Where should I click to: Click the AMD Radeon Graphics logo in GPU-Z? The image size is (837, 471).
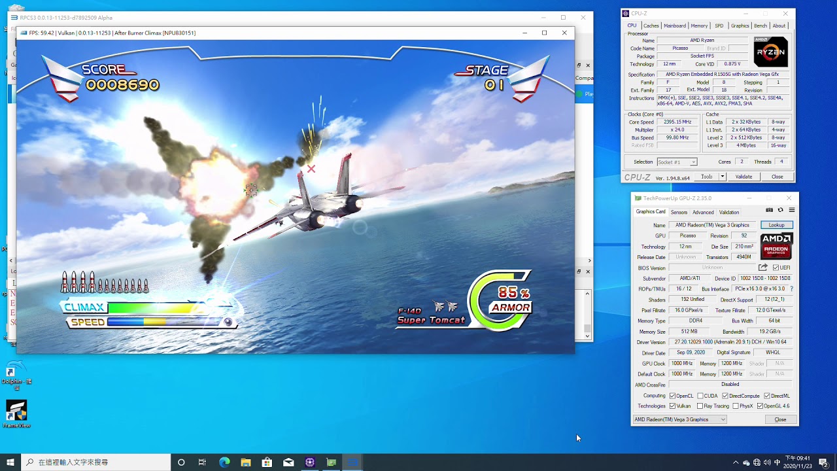click(x=776, y=247)
